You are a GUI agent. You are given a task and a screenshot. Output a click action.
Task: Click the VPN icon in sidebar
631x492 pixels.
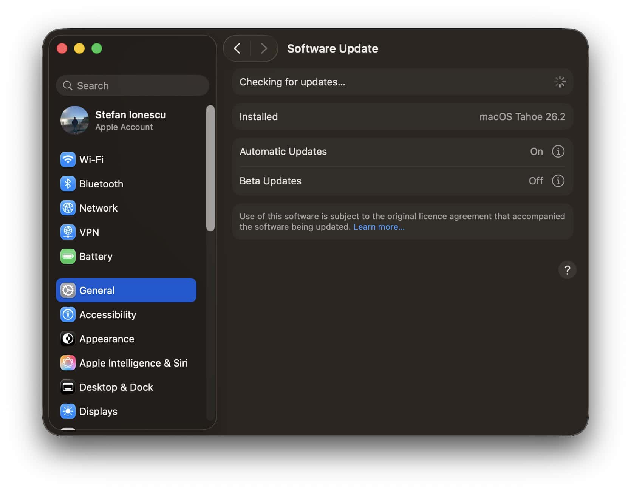[x=68, y=232]
